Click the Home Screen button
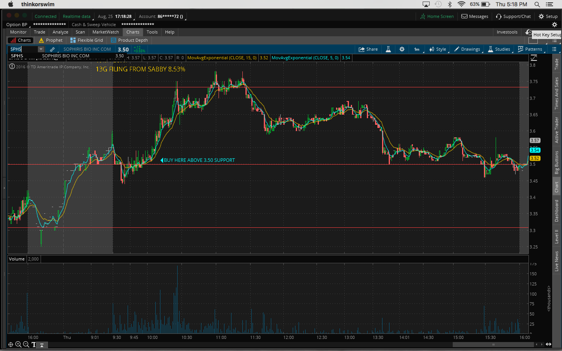This screenshot has width=562, height=351. click(437, 16)
